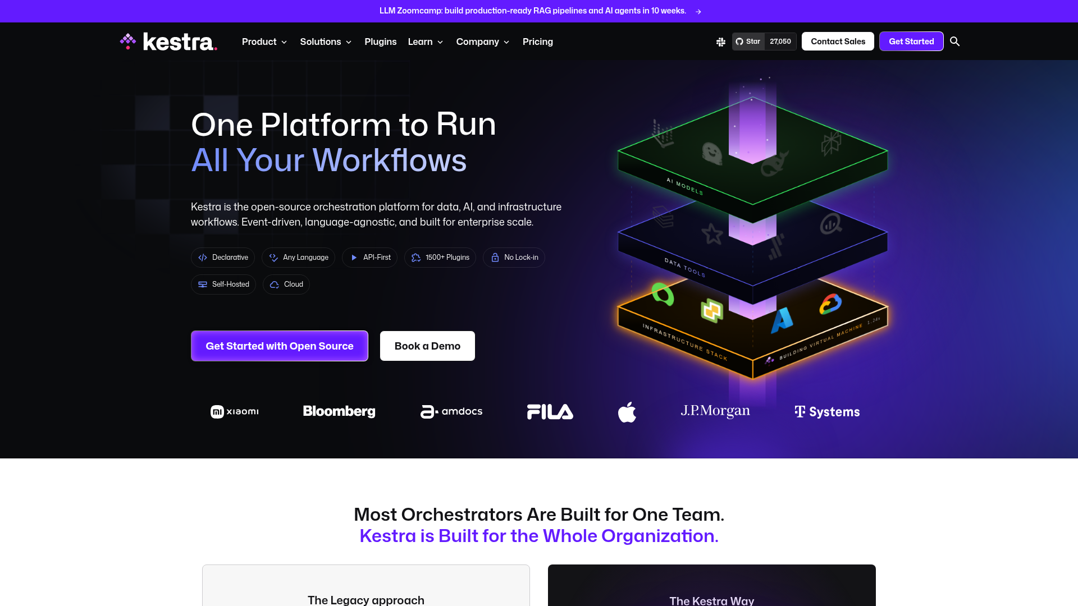The width and height of the screenshot is (1078, 606).
Task: Click the Google Cloud logo on infrastructure layer
Action: (830, 304)
